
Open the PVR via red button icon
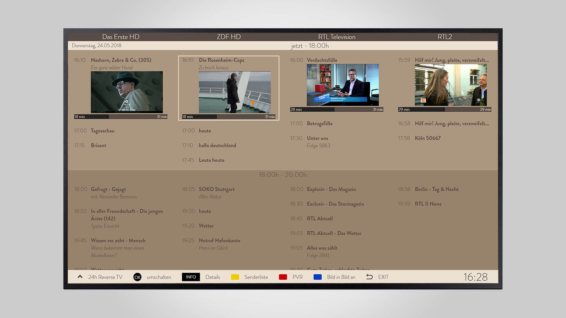(x=283, y=277)
